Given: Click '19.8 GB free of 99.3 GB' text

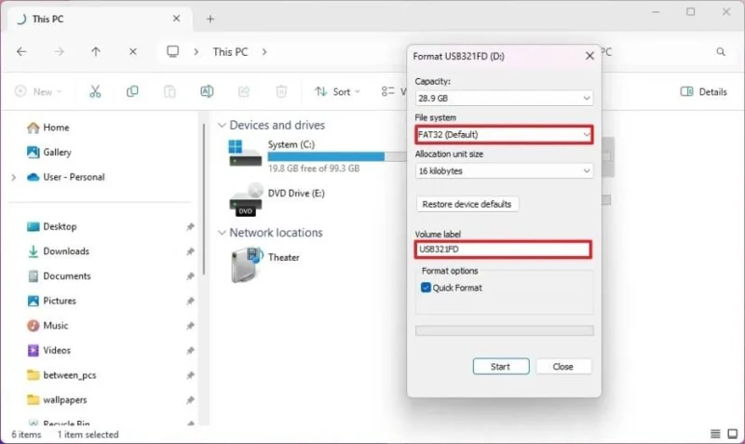Looking at the screenshot, I should [314, 168].
